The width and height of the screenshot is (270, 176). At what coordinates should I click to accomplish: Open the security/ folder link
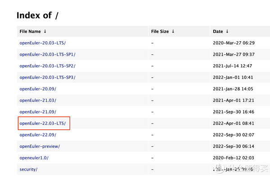(x=28, y=169)
